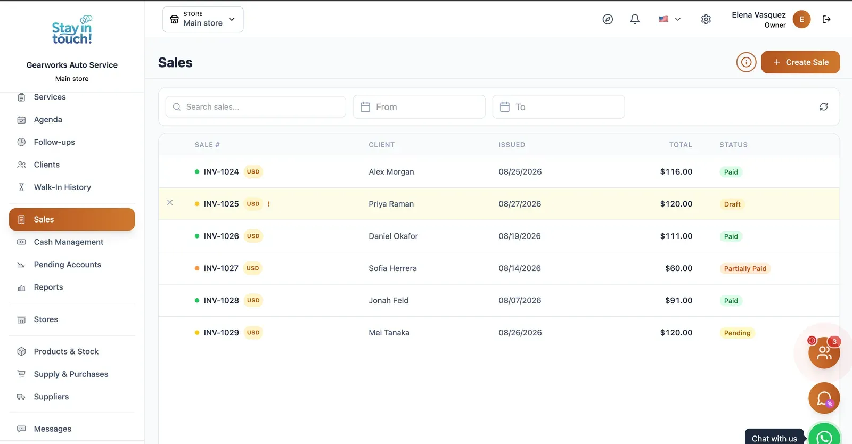852x444 pixels.
Task: Open the To date picker
Action: 559,107
